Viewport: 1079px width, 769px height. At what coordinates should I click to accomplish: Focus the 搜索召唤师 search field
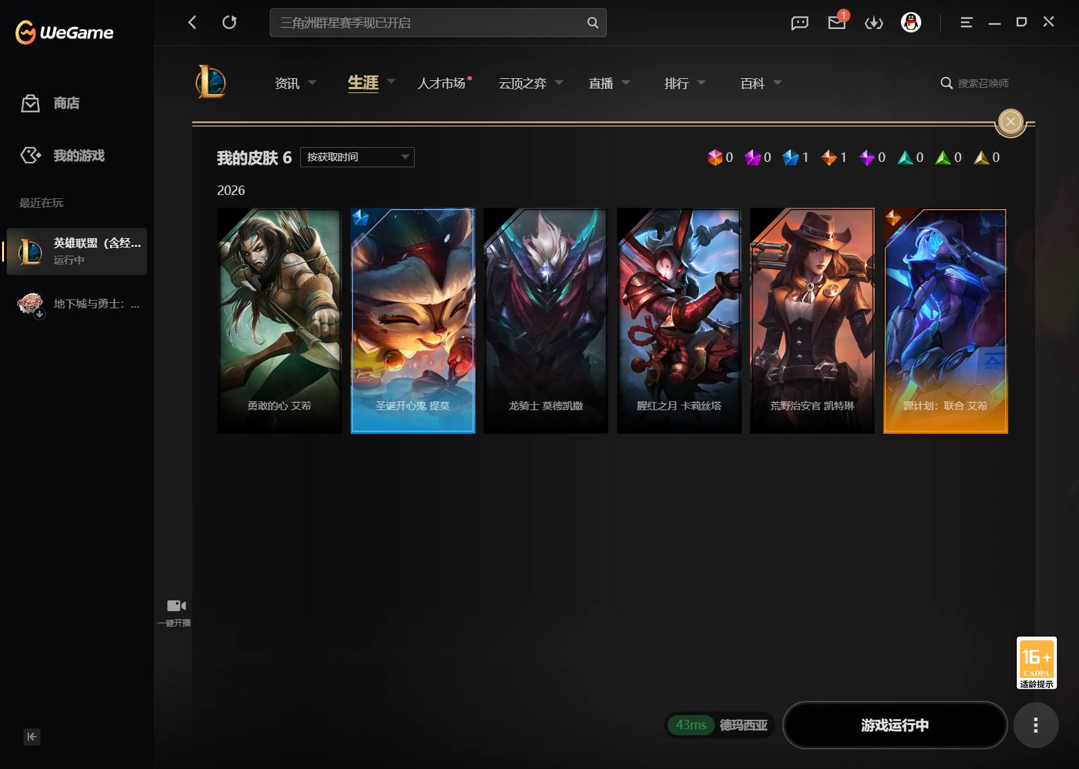(x=983, y=83)
